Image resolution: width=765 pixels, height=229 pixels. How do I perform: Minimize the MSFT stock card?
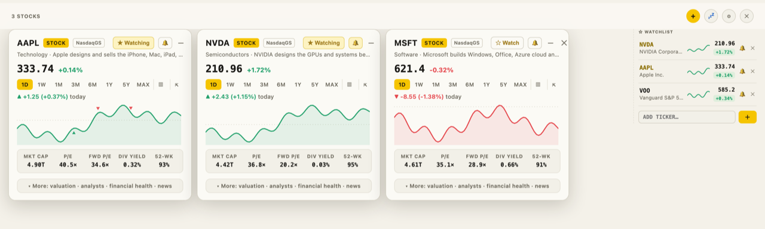(550, 43)
